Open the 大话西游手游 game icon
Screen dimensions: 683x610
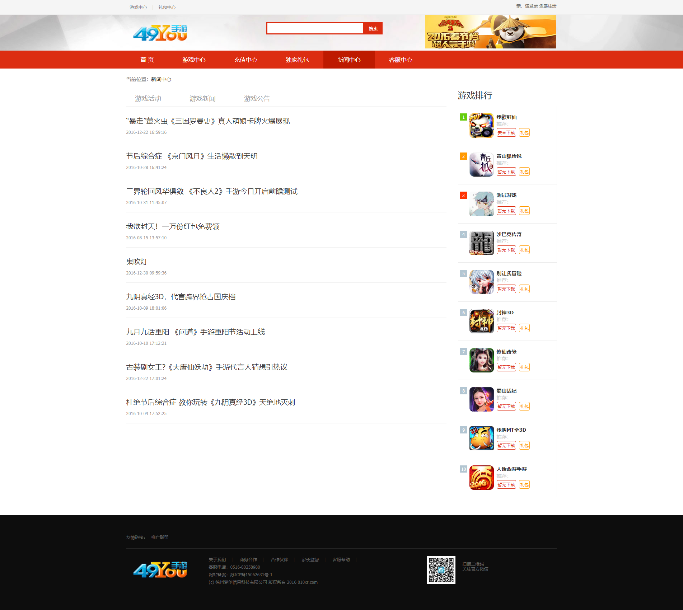[x=481, y=478]
